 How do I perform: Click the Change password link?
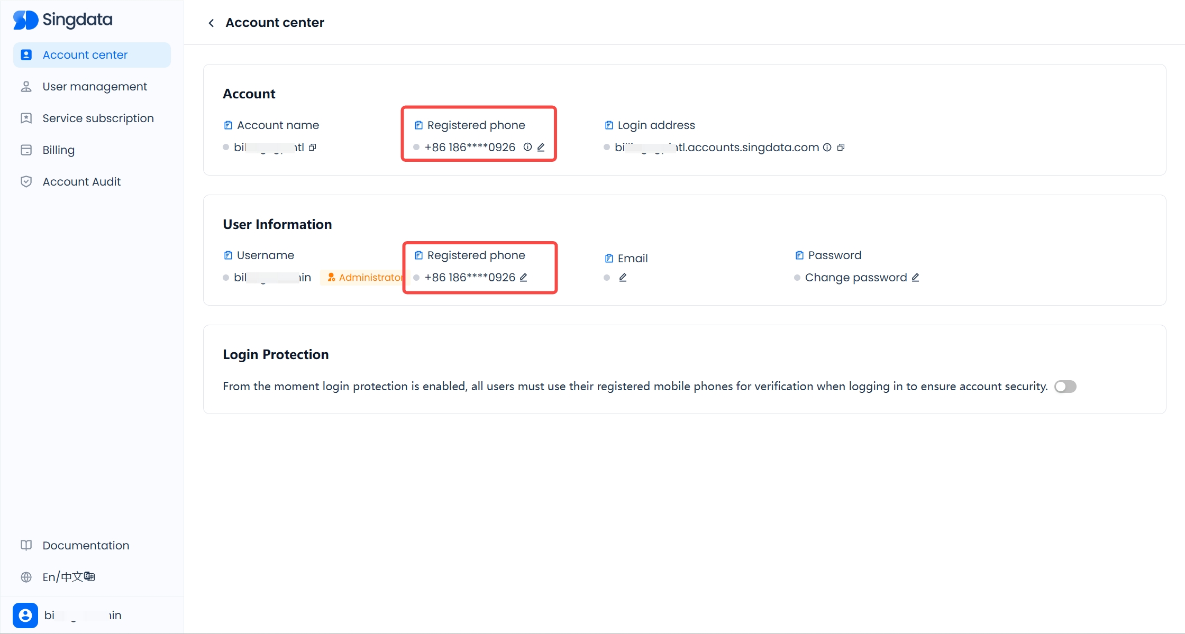tap(855, 278)
